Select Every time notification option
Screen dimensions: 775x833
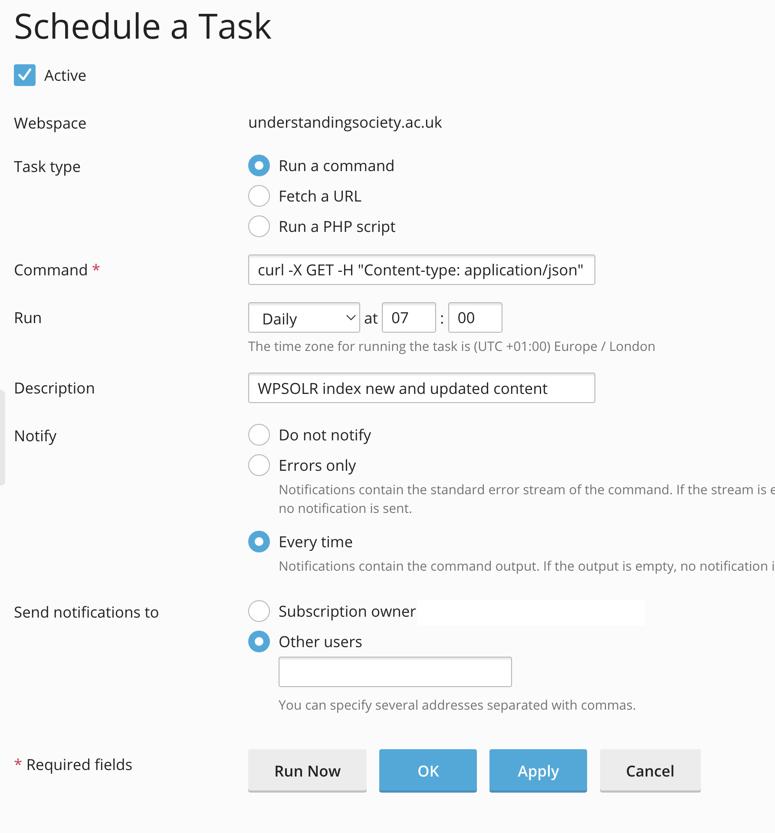[x=259, y=542]
